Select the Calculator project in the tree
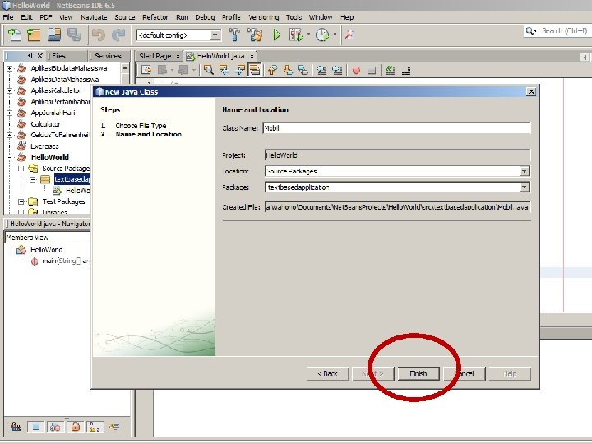This screenshot has height=444, width=592. (45, 124)
